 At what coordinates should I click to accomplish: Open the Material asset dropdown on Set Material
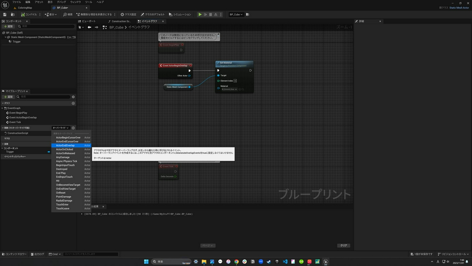(x=229, y=89)
